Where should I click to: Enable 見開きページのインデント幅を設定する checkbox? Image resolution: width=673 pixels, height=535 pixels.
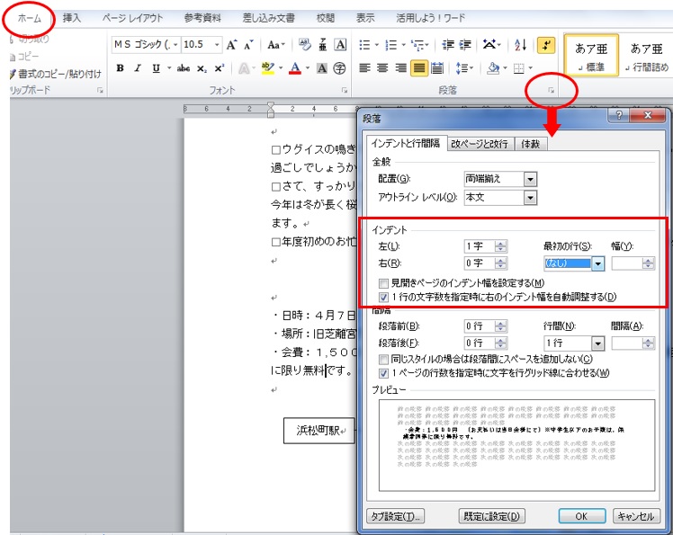point(384,283)
